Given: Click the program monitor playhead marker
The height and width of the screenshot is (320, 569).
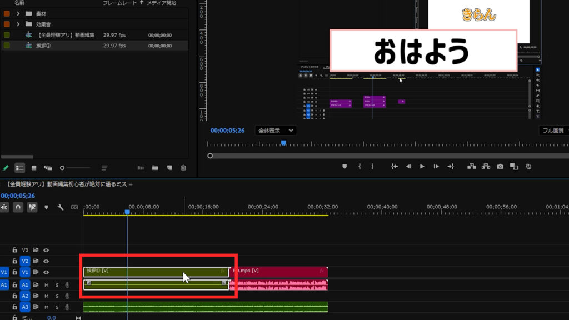Looking at the screenshot, I should pos(283,143).
